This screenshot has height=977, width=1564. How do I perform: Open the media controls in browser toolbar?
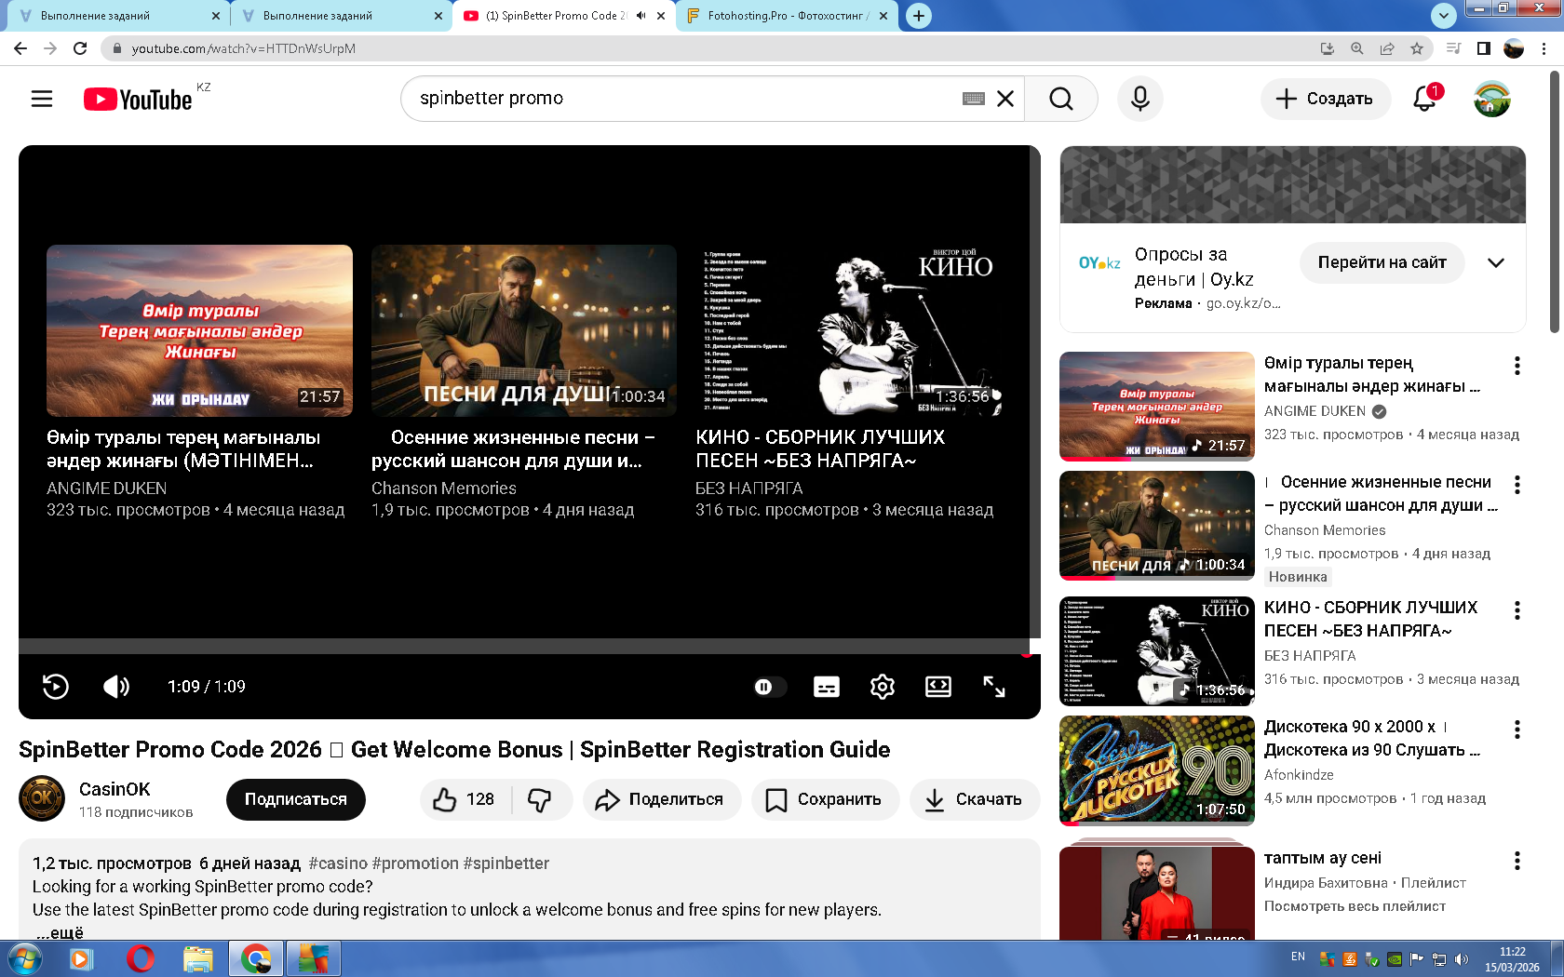[x=1453, y=48]
